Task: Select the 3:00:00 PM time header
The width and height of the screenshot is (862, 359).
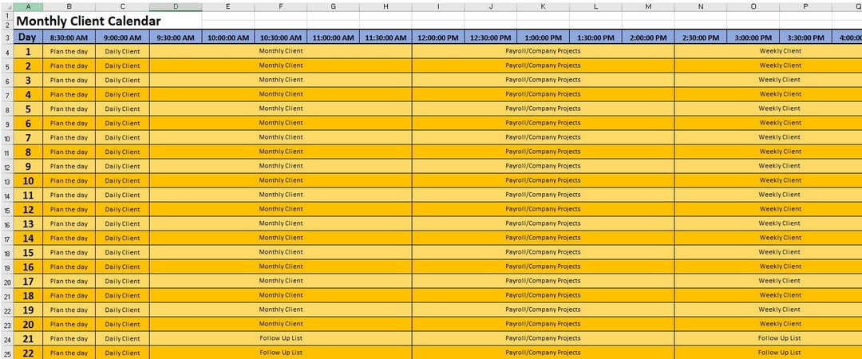Action: 753,37
